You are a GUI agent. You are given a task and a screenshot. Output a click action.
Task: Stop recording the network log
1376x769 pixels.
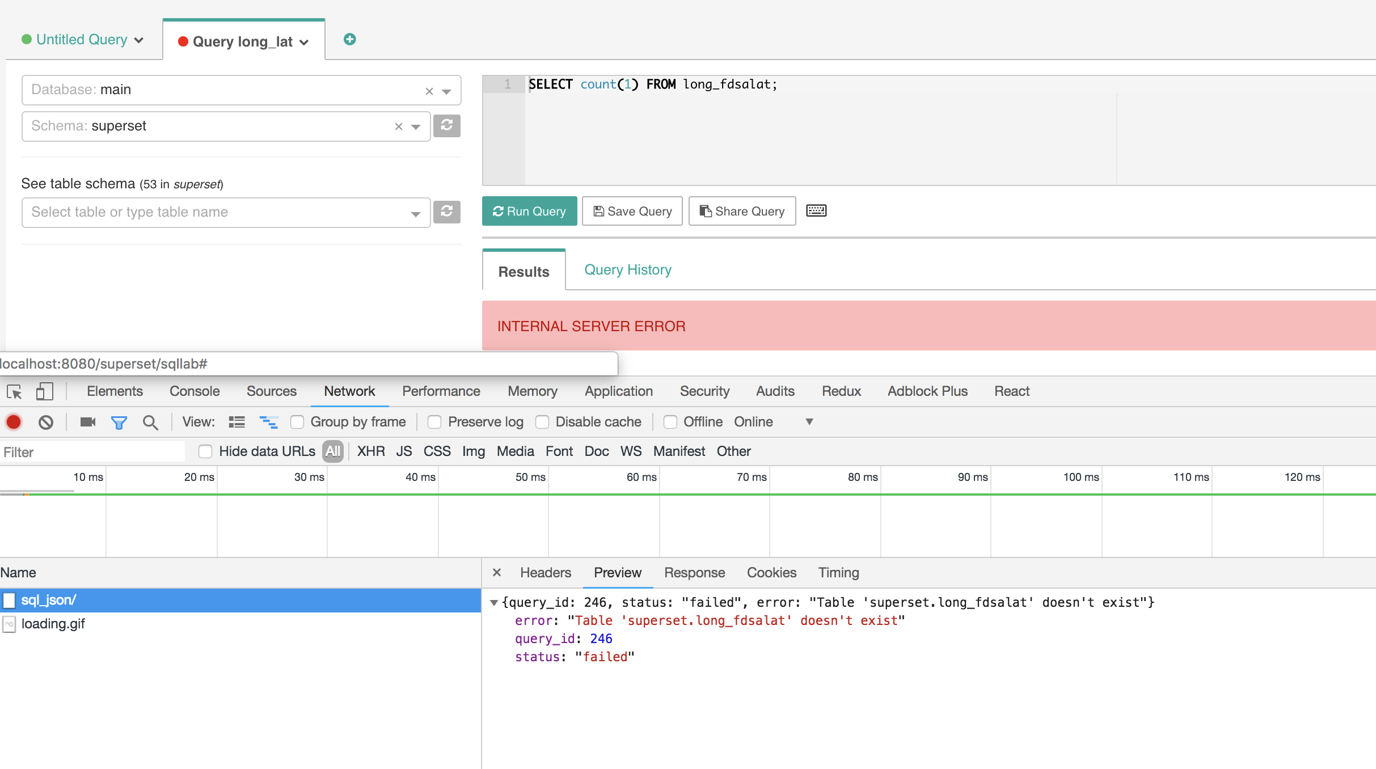(x=14, y=422)
